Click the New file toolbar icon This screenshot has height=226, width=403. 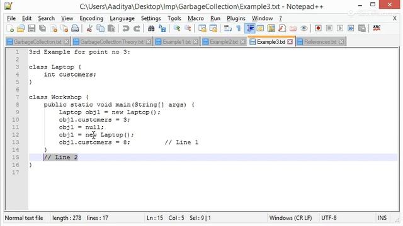(x=10, y=28)
